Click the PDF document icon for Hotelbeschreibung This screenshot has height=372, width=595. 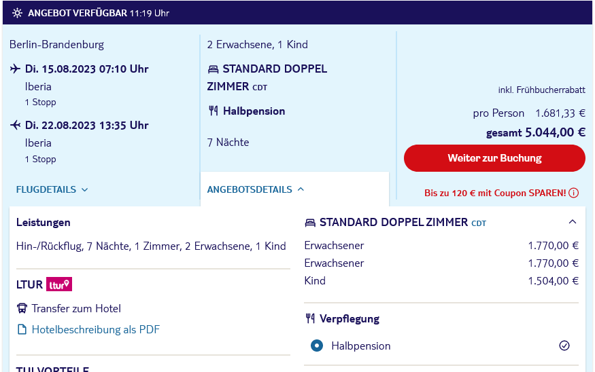click(22, 329)
